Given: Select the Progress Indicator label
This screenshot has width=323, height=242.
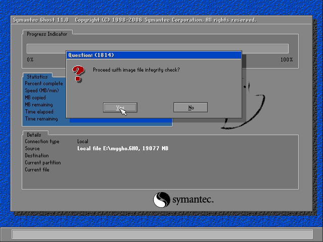Looking at the screenshot, I should pos(47,34).
